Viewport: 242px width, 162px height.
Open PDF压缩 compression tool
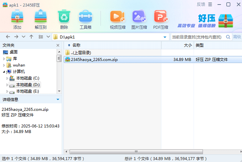pos(161,20)
